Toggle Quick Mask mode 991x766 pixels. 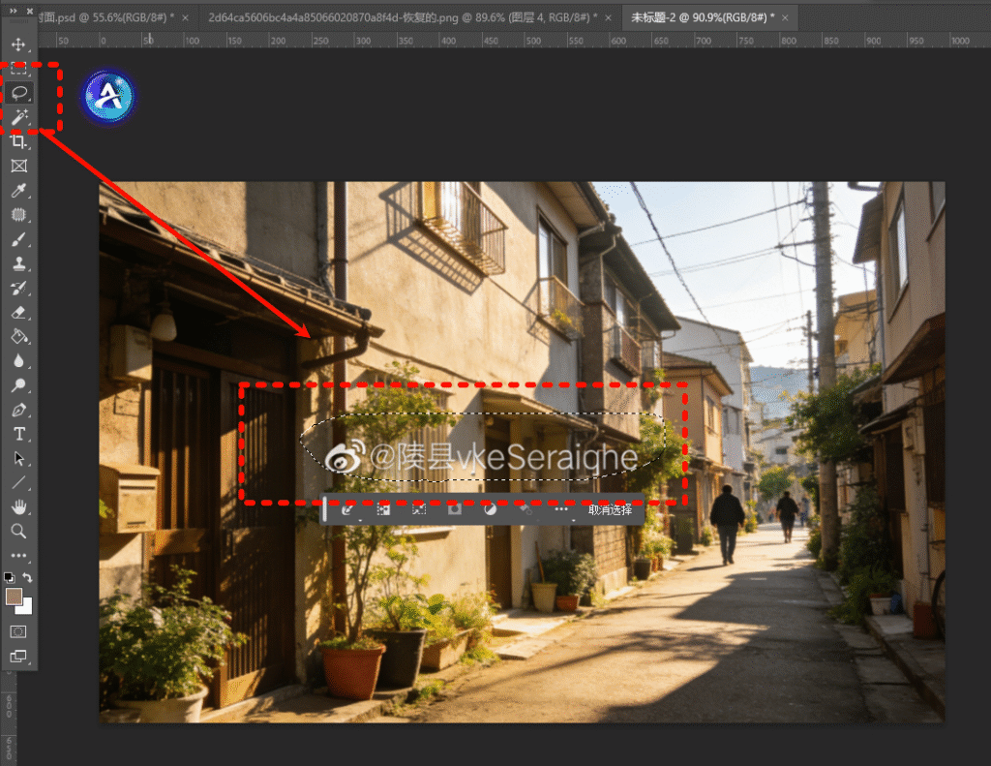point(18,631)
